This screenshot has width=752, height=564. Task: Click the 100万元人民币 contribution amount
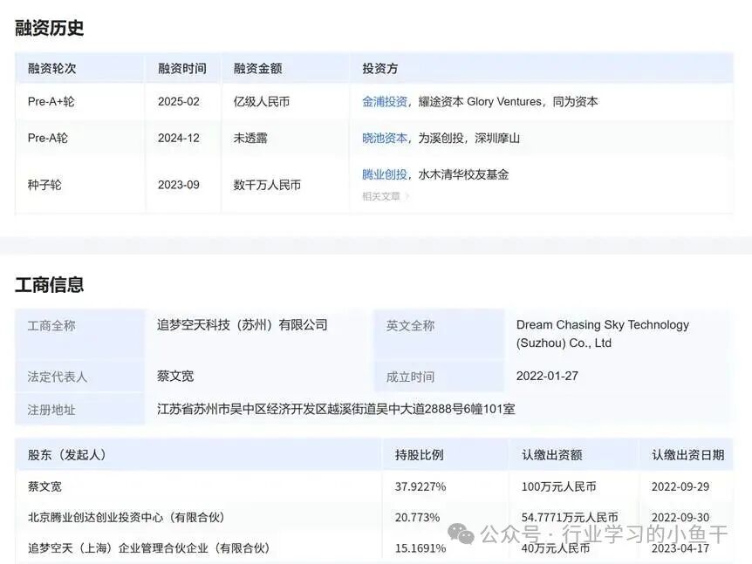(x=558, y=486)
